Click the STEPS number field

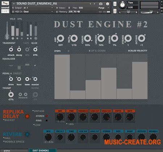68,51
